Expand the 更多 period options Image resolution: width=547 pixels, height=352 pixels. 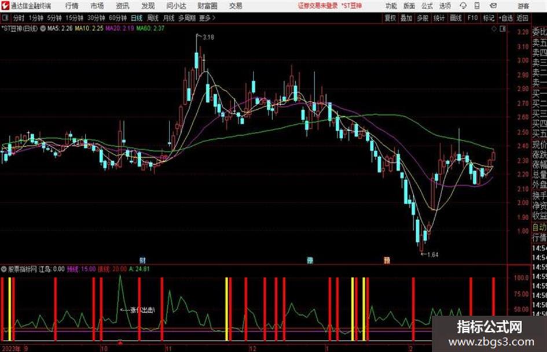tap(207, 18)
